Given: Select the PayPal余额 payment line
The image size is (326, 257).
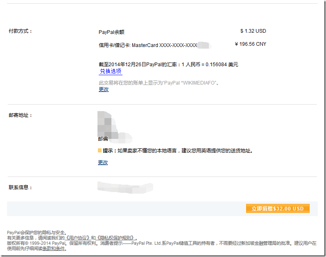Looking at the screenshot, I should [111, 32].
